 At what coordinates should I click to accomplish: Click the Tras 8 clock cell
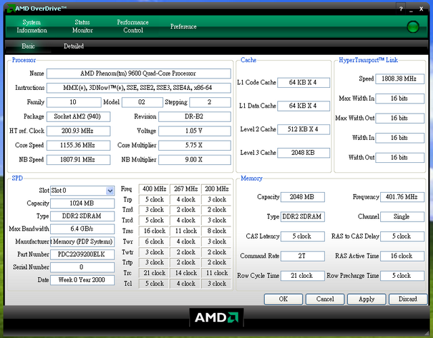pos(216,231)
